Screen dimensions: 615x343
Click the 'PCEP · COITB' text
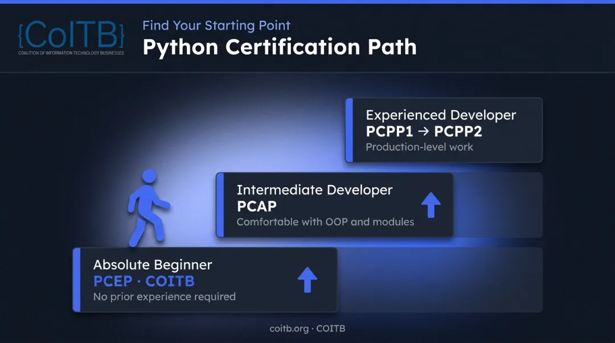coord(144,281)
